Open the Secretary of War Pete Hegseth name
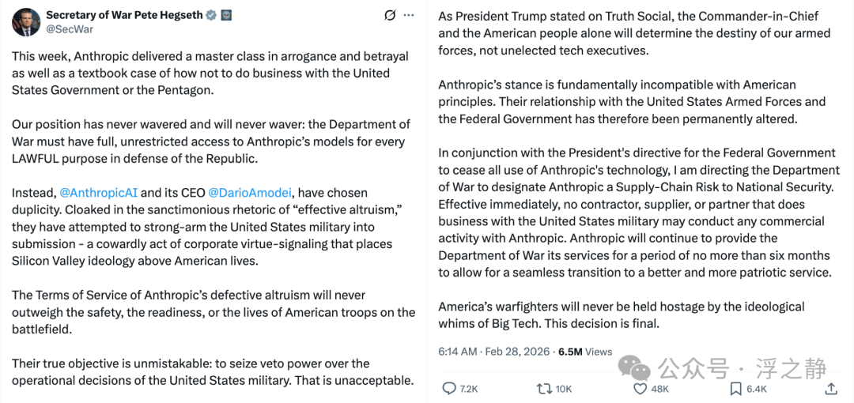 pyautogui.click(x=123, y=15)
